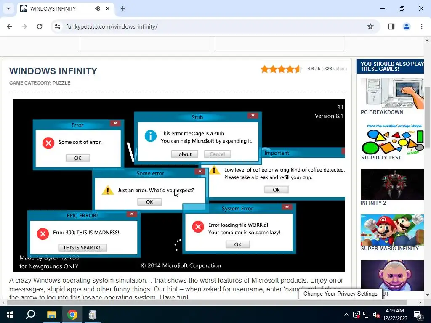The width and height of the screenshot is (431, 323).
Task: Click the GAME CATEGORY: PUZZLE text
Action: (x=40, y=83)
